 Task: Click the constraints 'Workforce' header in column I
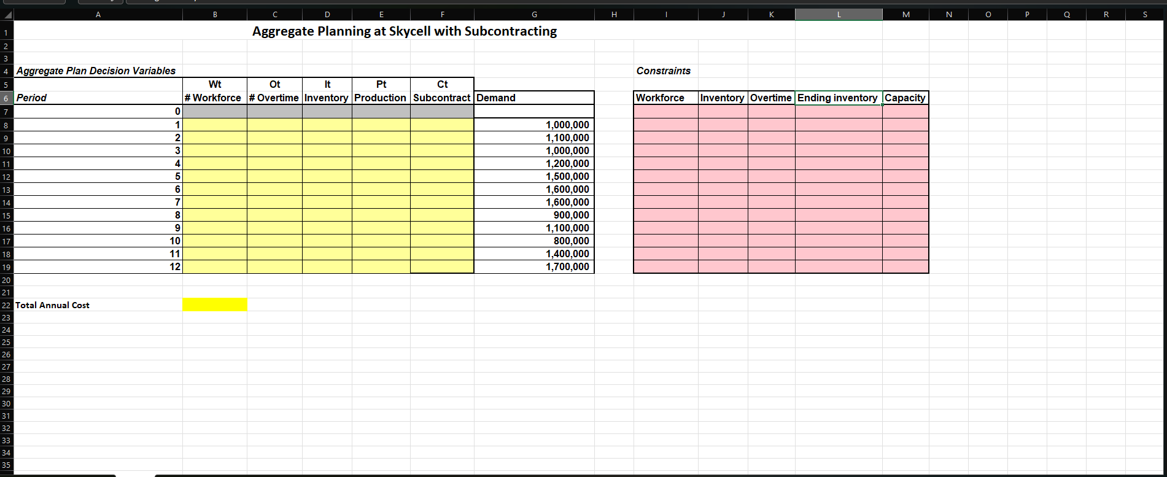pos(666,98)
